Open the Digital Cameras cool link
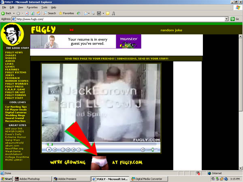243x182 pixels. click(16, 112)
